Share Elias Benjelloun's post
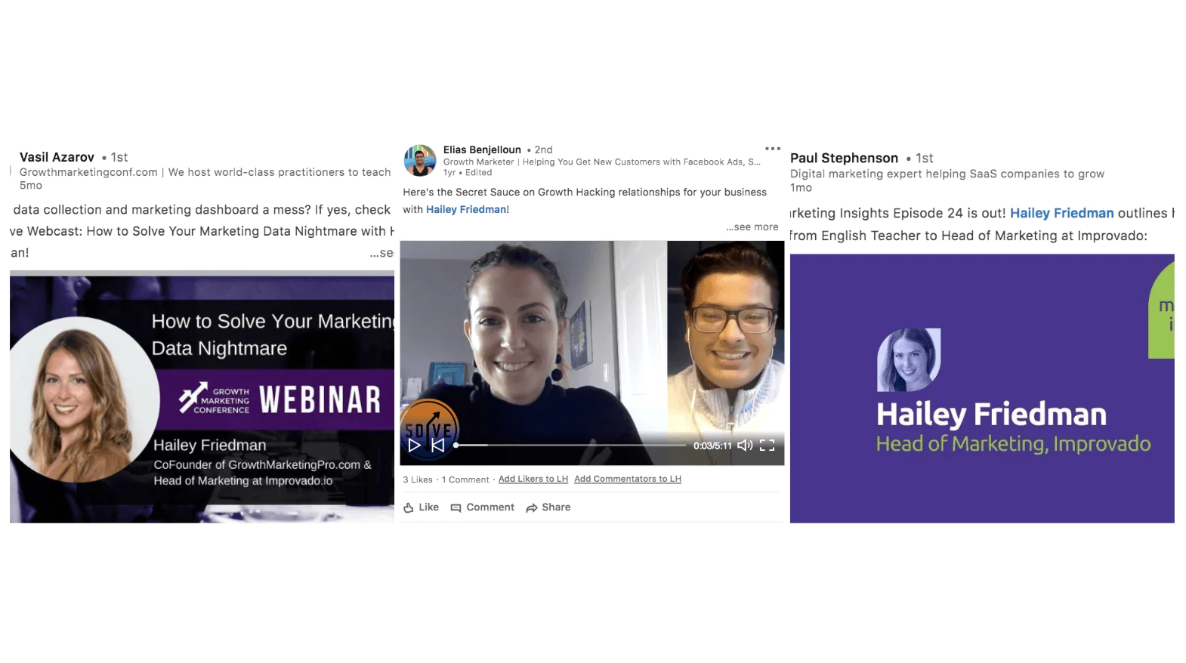 pos(548,507)
